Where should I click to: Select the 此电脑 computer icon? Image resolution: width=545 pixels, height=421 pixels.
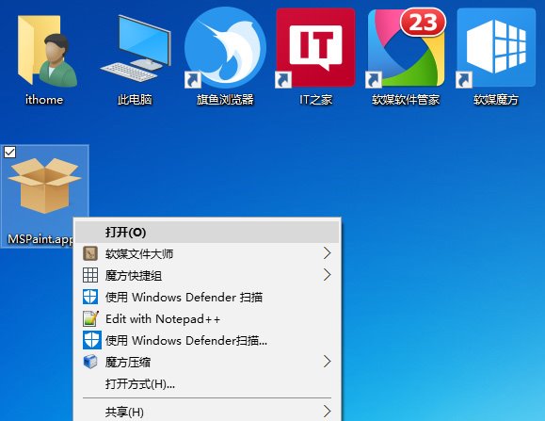tap(136, 48)
